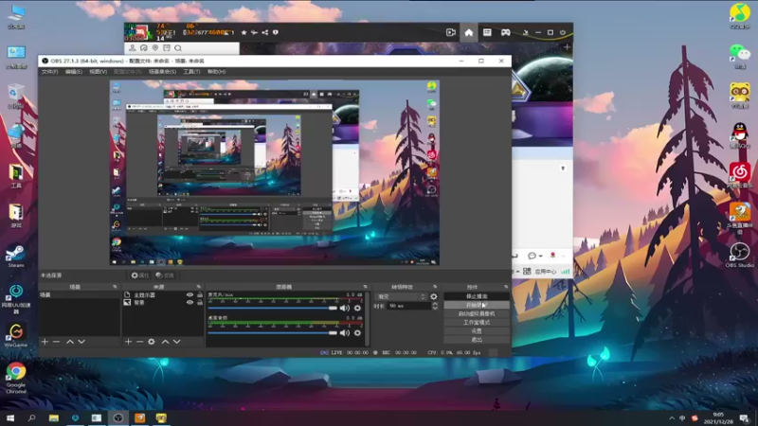Hide the 主显示器 source with its eye icon
The width and height of the screenshot is (758, 426).
coord(189,294)
